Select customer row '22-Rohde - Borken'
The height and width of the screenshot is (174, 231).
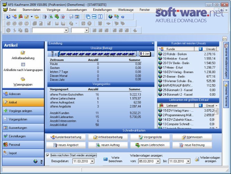point(187,54)
